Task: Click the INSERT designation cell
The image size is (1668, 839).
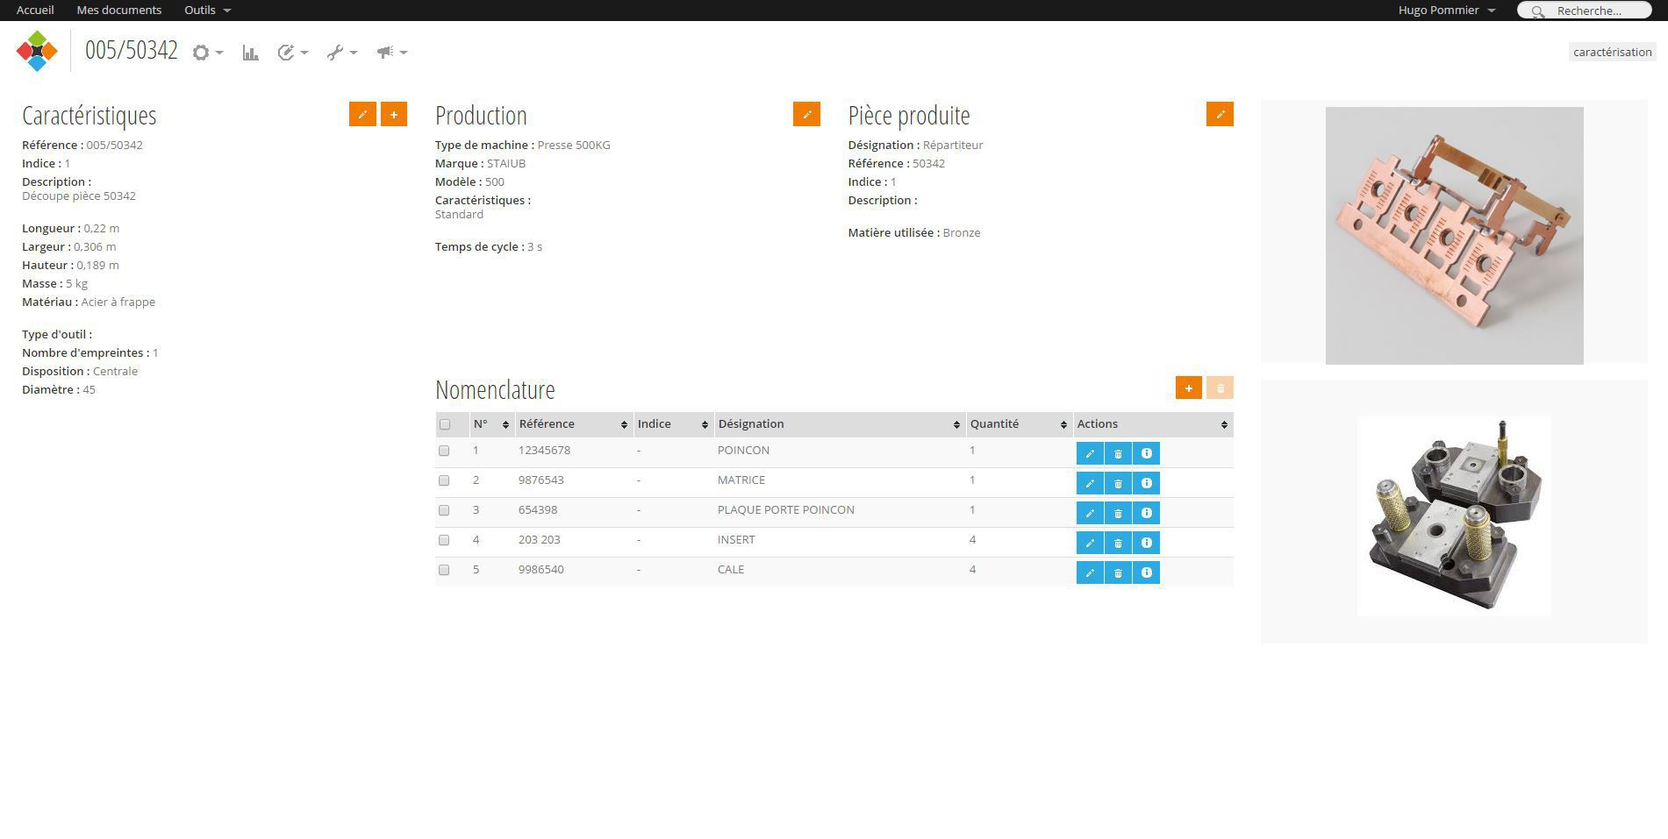Action: click(736, 540)
